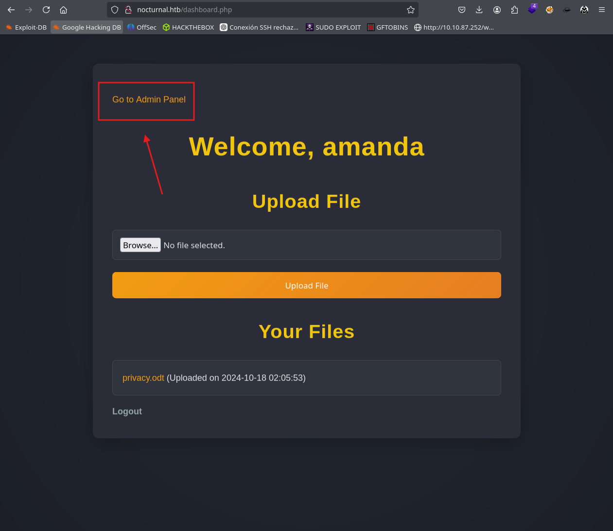Screen dimensions: 613x531
Task: Bookmark this page with the star icon
Action: 410,10
